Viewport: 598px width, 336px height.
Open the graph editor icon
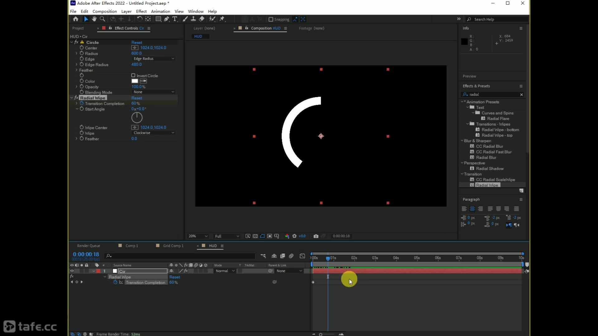coord(302,256)
